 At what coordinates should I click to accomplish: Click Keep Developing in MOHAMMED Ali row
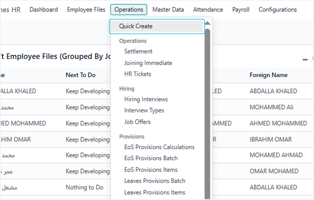[x=88, y=107]
